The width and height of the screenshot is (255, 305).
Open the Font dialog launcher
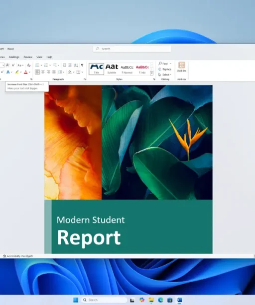click(31, 79)
